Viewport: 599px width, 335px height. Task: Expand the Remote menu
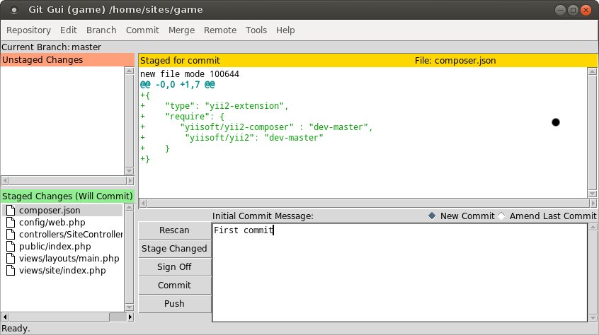[x=220, y=30]
